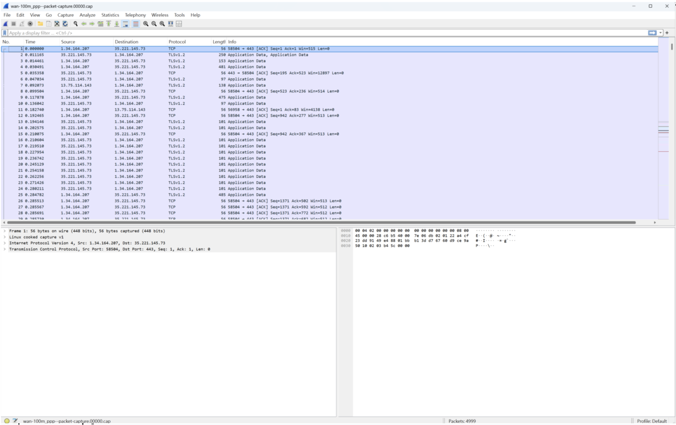The image size is (676, 425).
Task: Click Find a packet magnifier
Action: [75, 24]
